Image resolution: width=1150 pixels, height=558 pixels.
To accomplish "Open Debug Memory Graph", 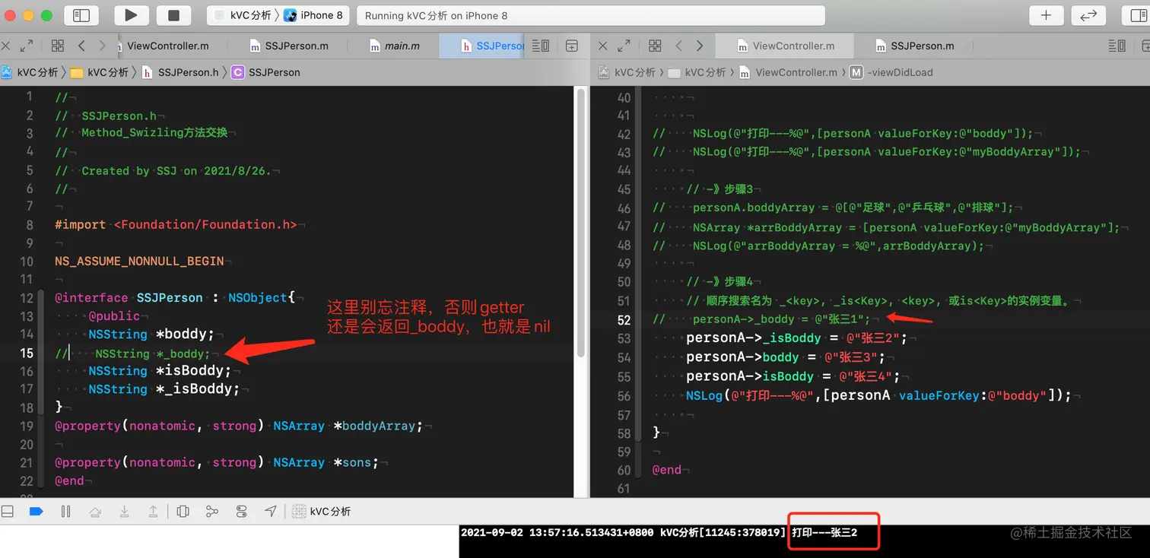I will point(212,512).
